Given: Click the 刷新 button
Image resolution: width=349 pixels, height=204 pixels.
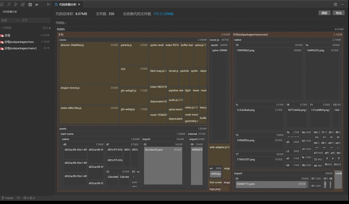Looking at the screenshot, I should (324, 13).
